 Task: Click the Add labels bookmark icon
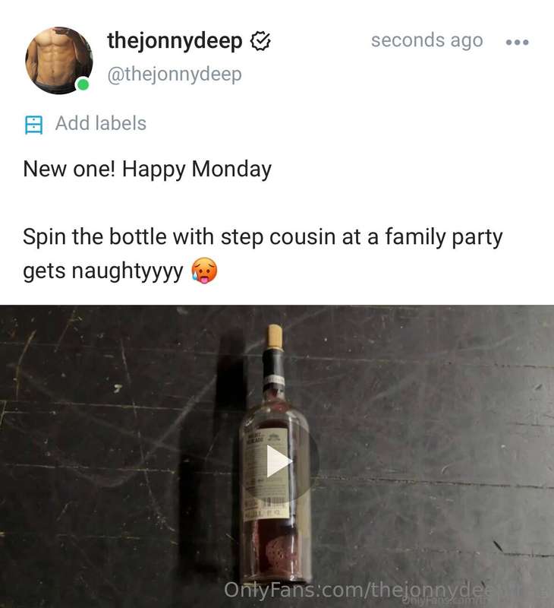(33, 125)
